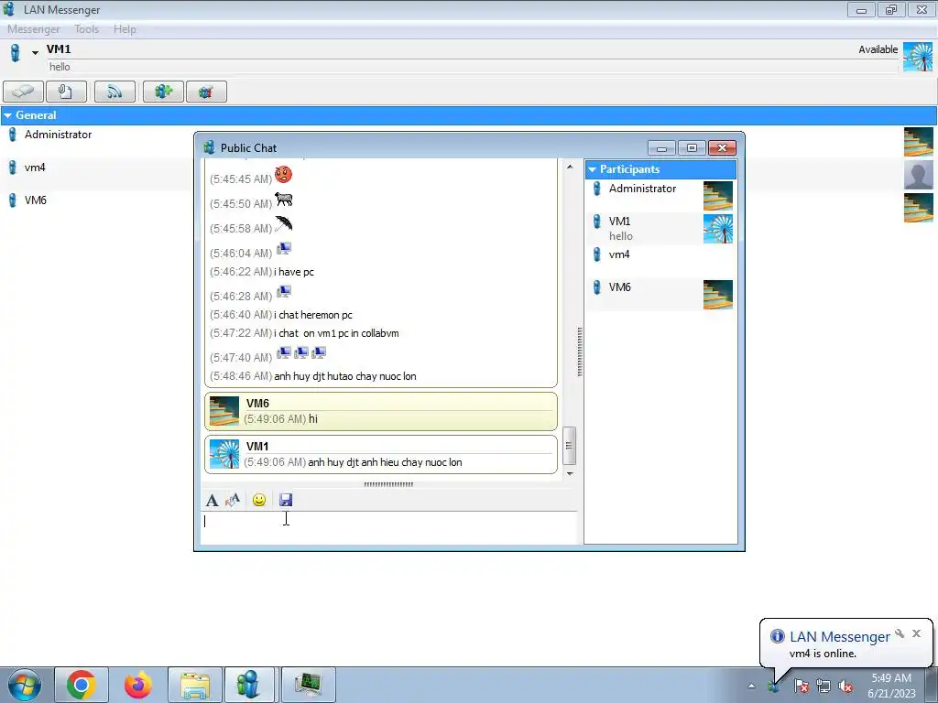This screenshot has height=703, width=938.
Task: Click own avatar picture beside Available
Action: pos(918,57)
